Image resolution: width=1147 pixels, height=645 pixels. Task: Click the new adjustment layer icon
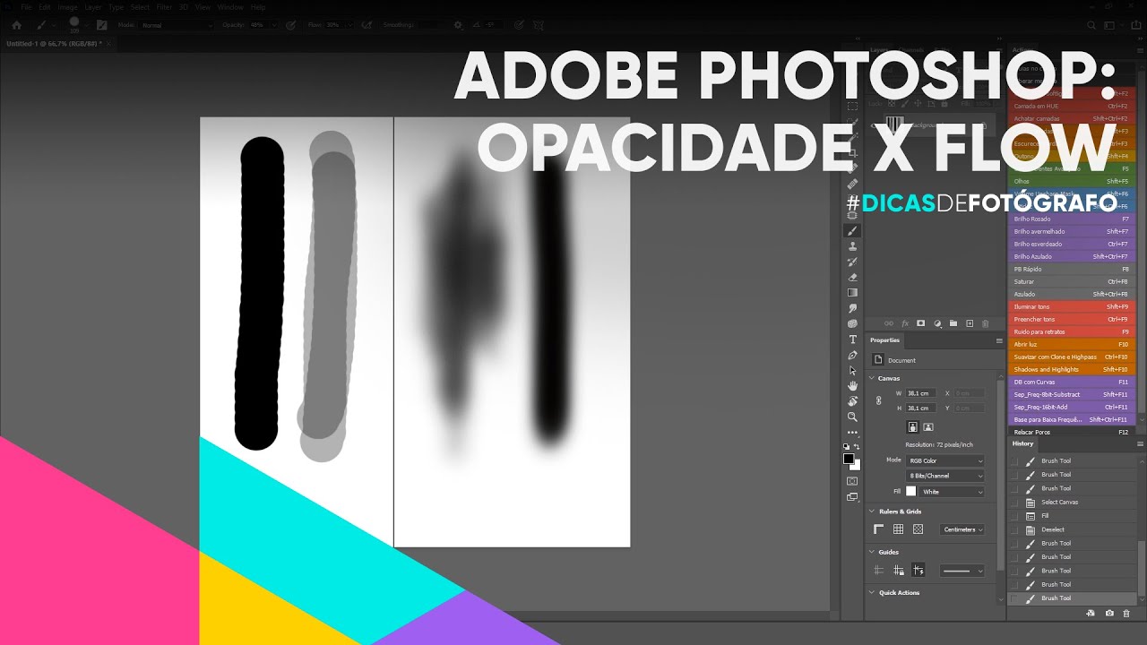937,323
